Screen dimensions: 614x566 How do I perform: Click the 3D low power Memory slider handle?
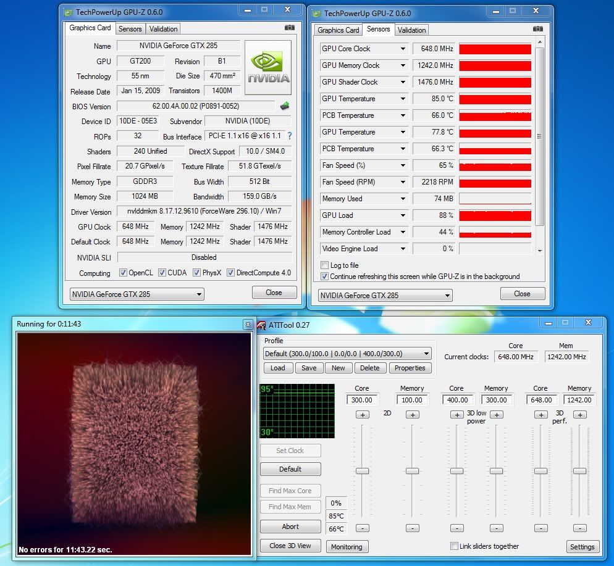[497, 471]
